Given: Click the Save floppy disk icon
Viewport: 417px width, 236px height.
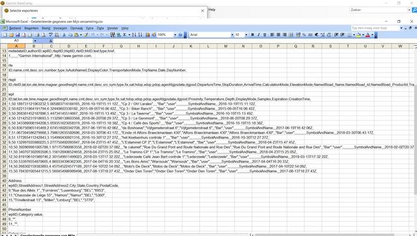Looking at the screenshot, I should [x=18, y=35].
